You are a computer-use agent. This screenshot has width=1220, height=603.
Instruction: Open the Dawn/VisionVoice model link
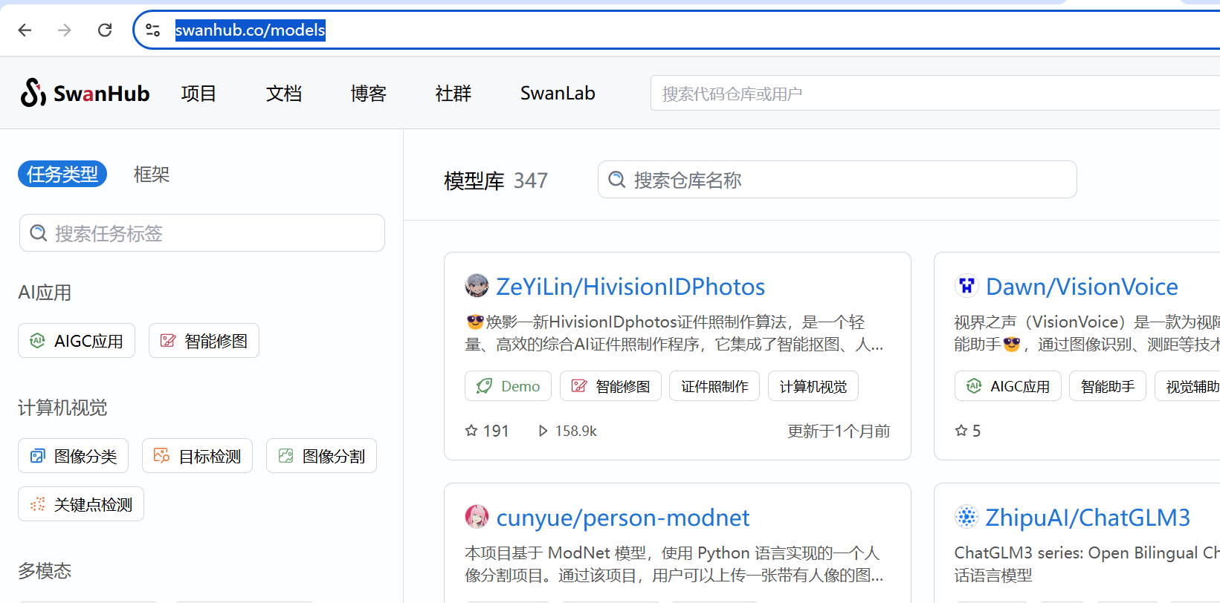(1082, 287)
